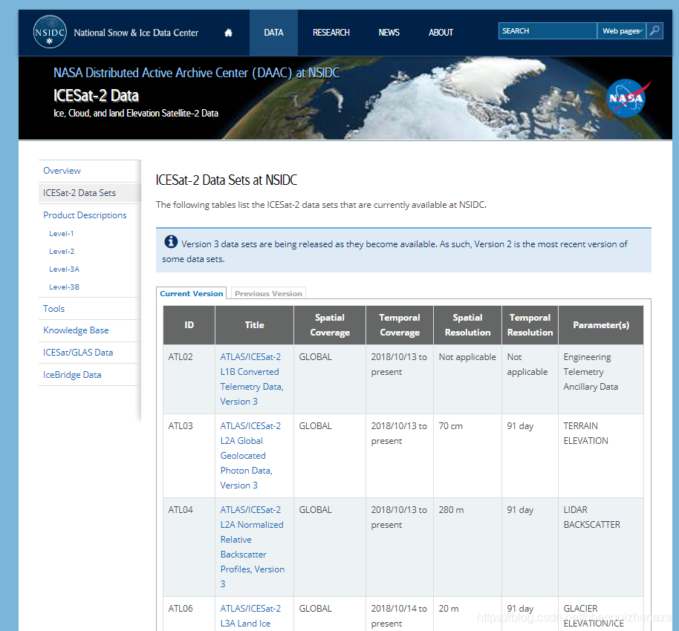Viewport: 679px width, 631px height.
Task: Select ICESat-2 Data Sets in sidebar
Action: 90,193
